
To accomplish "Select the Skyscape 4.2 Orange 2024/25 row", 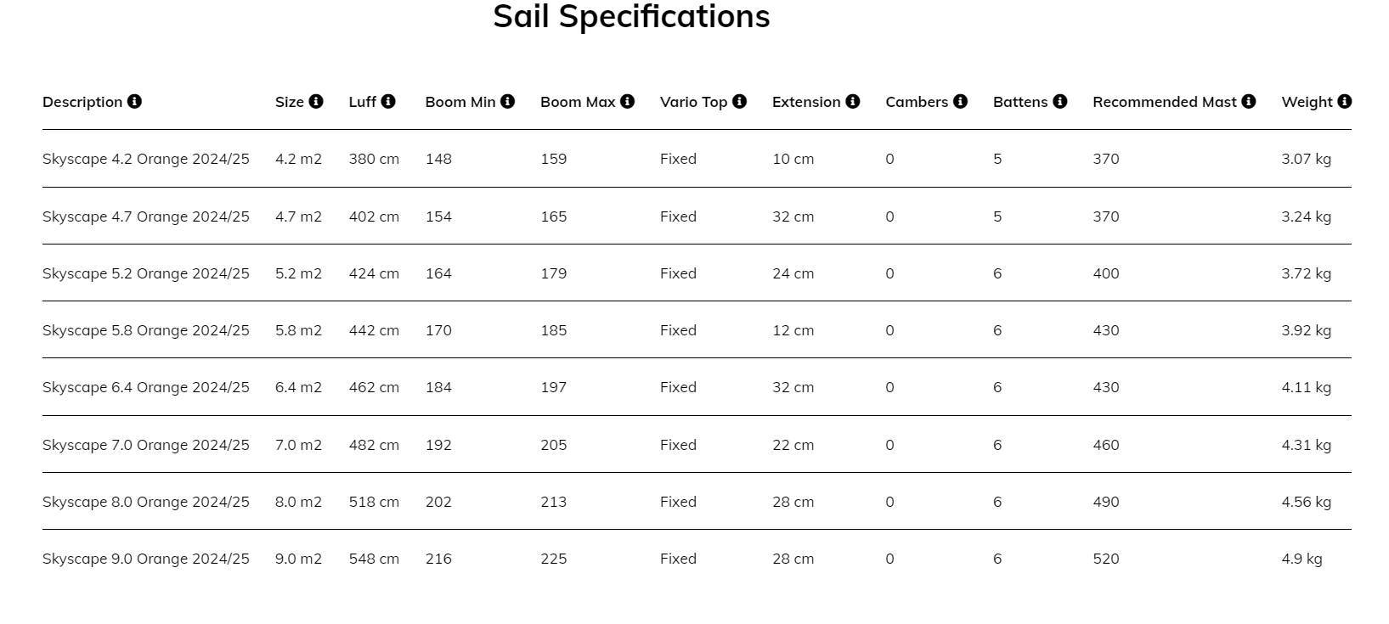I will (x=146, y=159).
